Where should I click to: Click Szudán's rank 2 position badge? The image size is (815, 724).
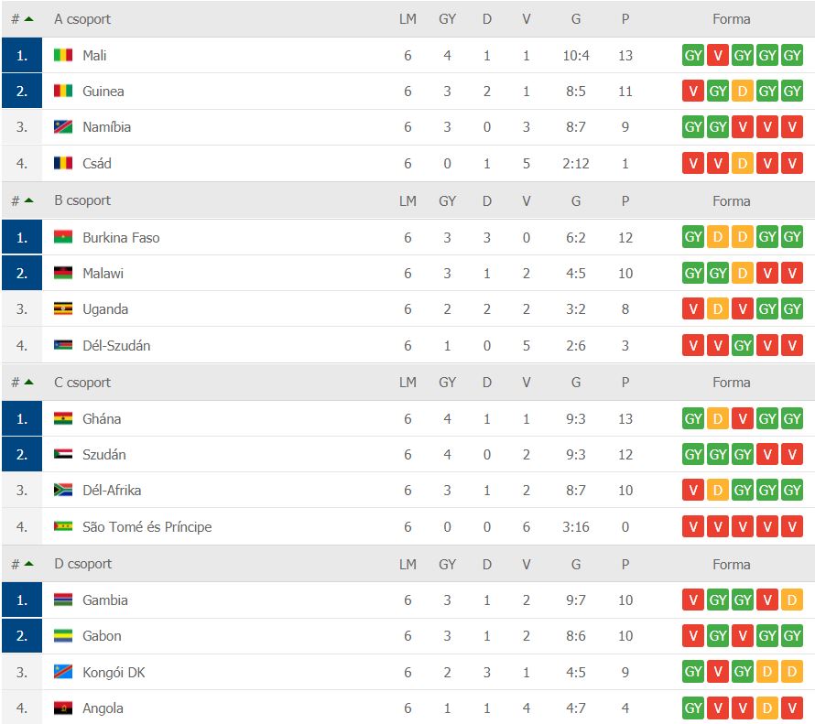tap(22, 455)
